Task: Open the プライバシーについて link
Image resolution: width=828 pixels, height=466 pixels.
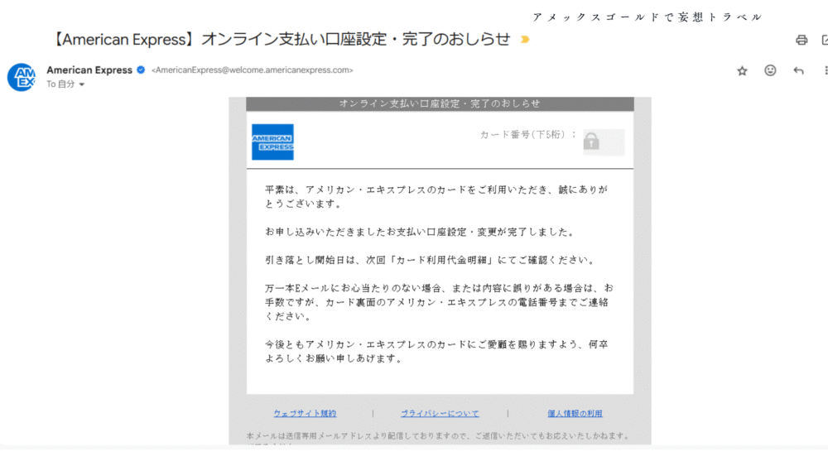Action: 440,413
